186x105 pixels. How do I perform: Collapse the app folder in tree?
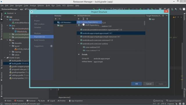pos(5,17)
